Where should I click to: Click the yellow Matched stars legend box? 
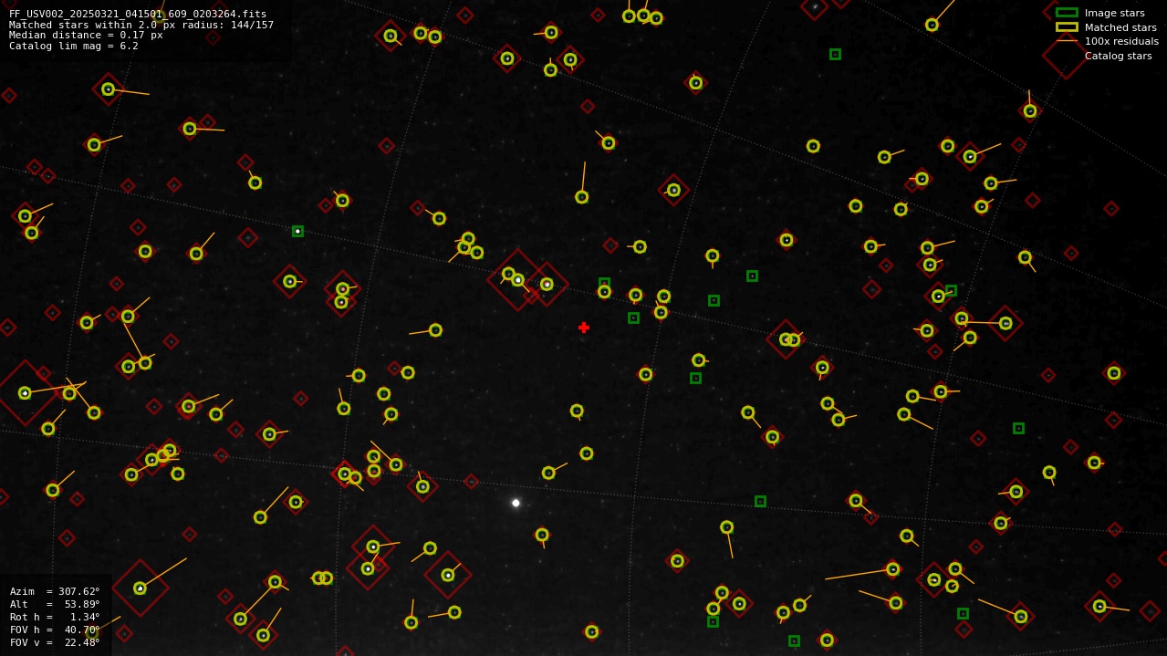pyautogui.click(x=1067, y=27)
